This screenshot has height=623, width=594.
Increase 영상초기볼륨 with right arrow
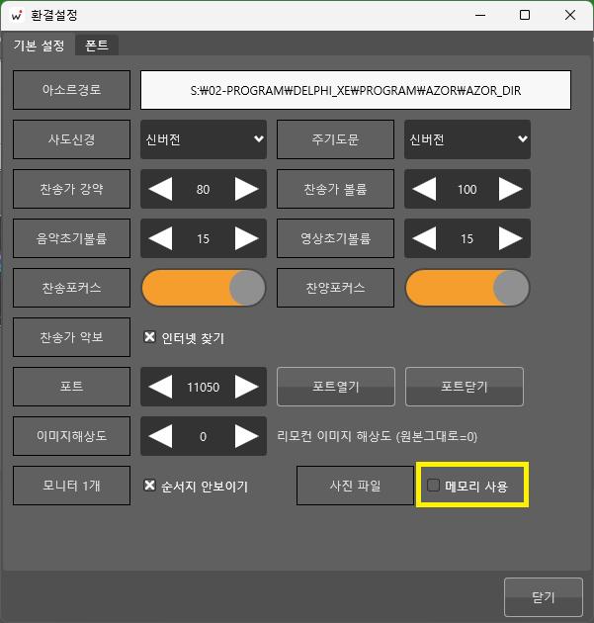(x=511, y=238)
